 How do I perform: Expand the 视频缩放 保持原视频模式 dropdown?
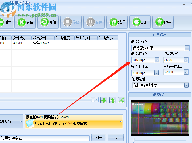(x=186, y=85)
